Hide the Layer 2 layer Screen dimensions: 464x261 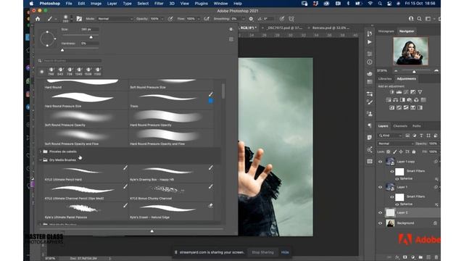[380, 212]
